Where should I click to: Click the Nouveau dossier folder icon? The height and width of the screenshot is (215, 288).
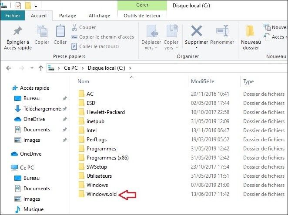click(250, 31)
